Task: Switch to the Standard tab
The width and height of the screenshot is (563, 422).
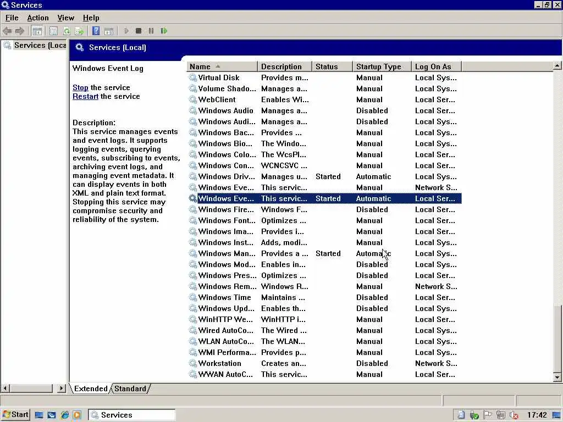Action: click(130, 388)
